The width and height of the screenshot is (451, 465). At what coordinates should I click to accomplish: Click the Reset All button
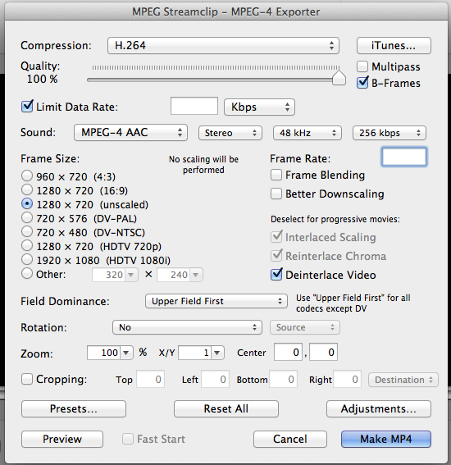tap(226, 409)
